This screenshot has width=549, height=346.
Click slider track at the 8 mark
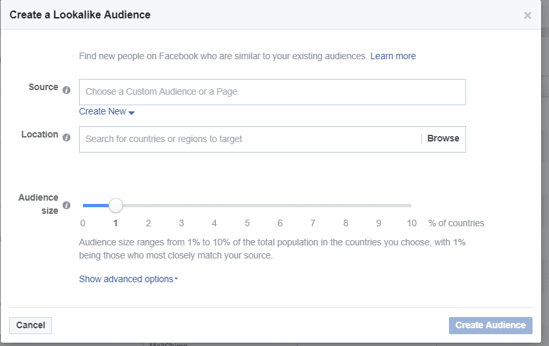coord(346,206)
